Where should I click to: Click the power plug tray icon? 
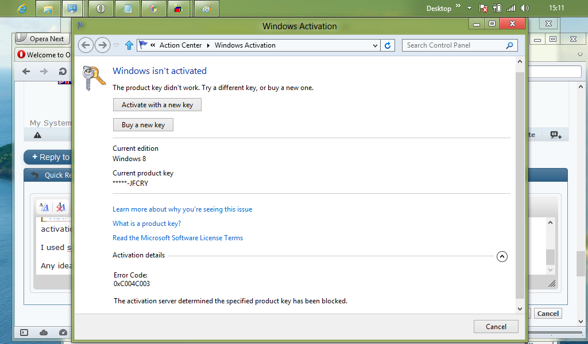tap(497, 8)
